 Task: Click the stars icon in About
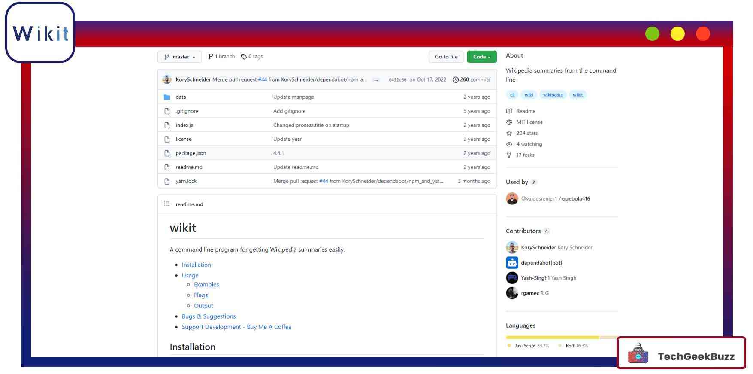(x=509, y=133)
